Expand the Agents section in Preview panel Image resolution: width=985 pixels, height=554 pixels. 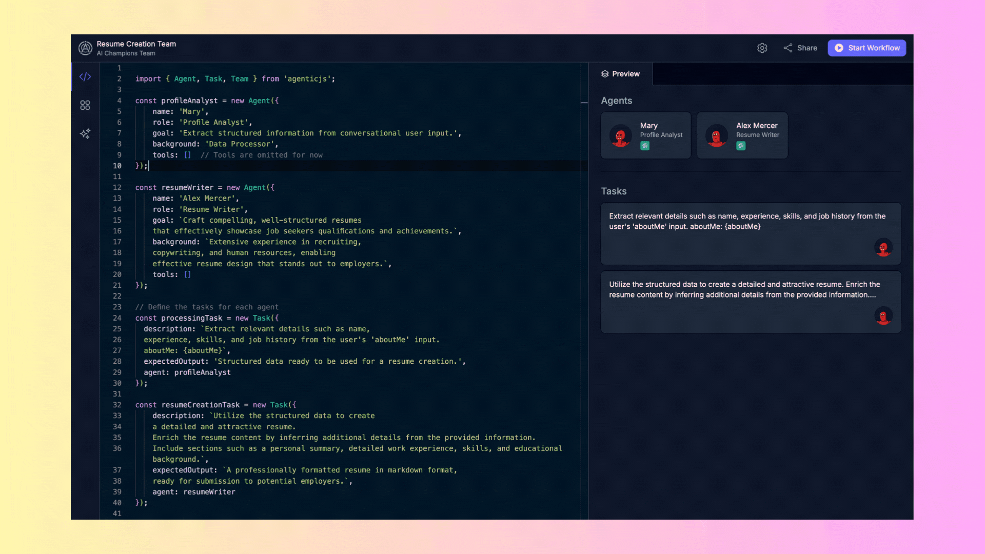[616, 100]
